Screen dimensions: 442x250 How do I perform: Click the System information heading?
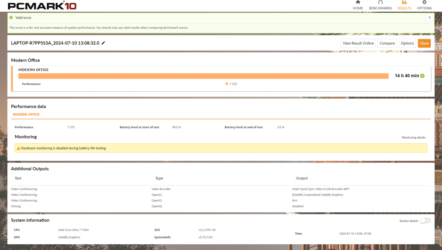[x=30, y=220]
